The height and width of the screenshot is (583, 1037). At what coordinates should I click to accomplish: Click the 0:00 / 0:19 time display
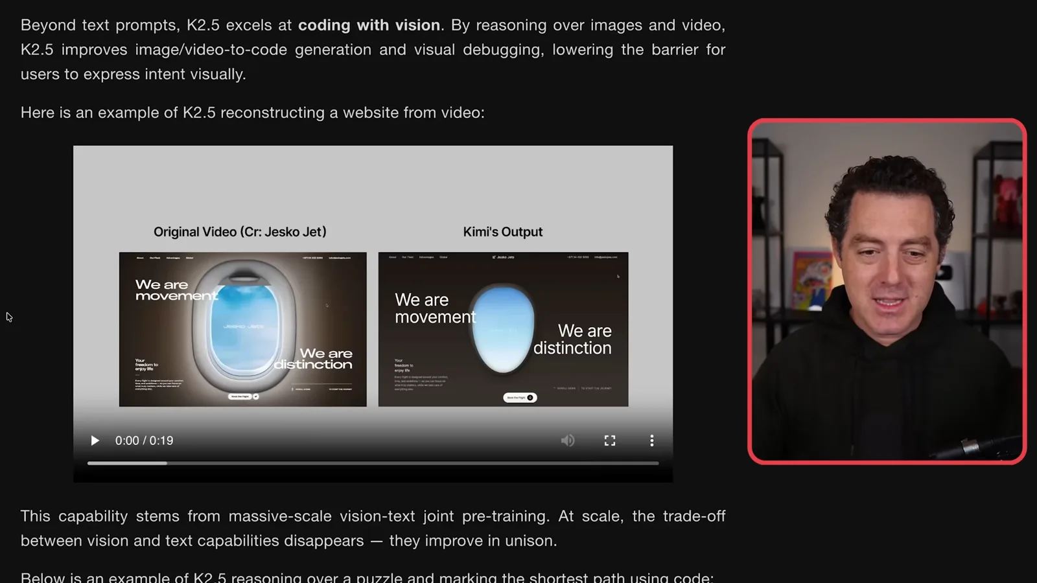click(145, 440)
